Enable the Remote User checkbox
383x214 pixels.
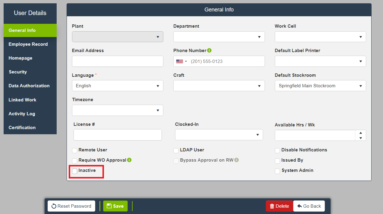click(75, 150)
